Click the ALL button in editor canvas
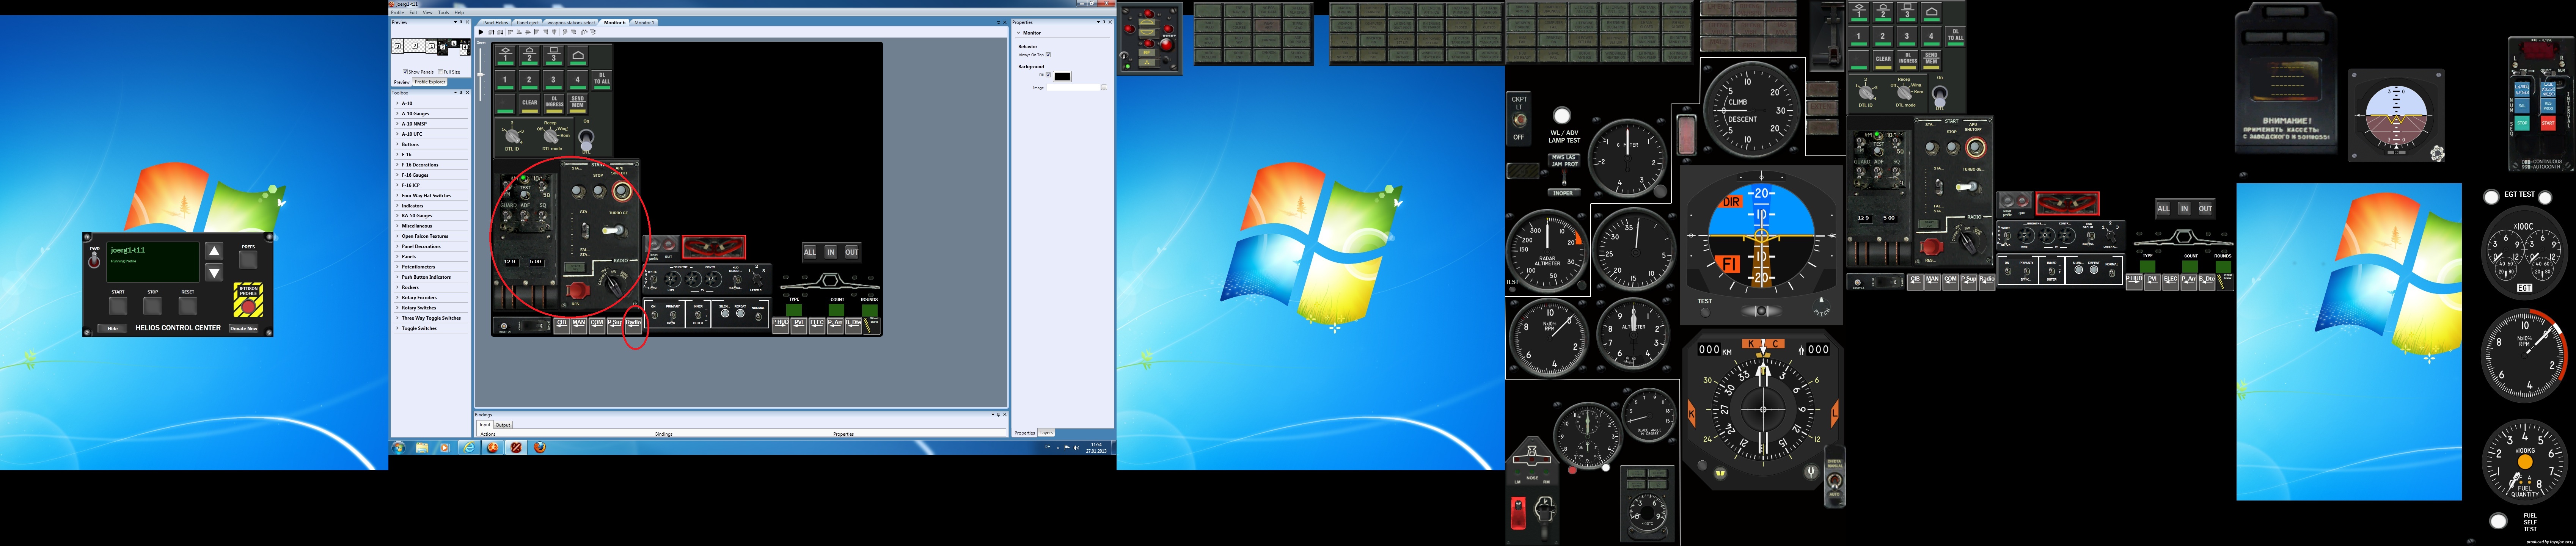Screen dimensions: 2576x546 coord(810,252)
